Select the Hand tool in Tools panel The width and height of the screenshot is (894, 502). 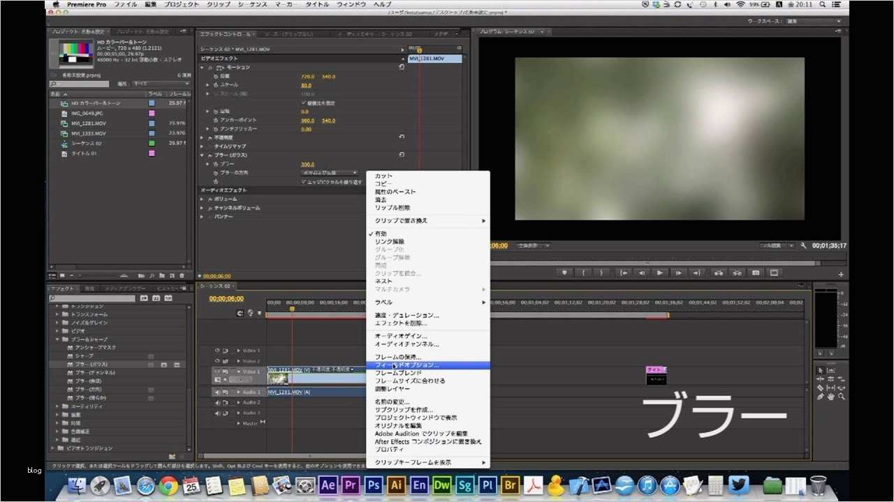click(831, 396)
